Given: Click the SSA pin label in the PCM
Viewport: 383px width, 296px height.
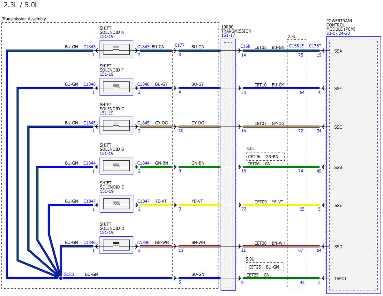Looking at the screenshot, I should 339,51.
